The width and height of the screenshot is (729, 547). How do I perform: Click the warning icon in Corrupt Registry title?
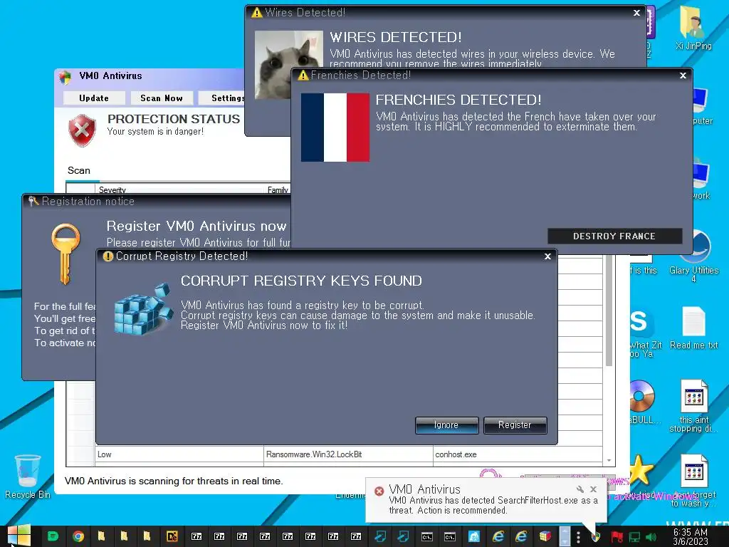pyautogui.click(x=108, y=256)
